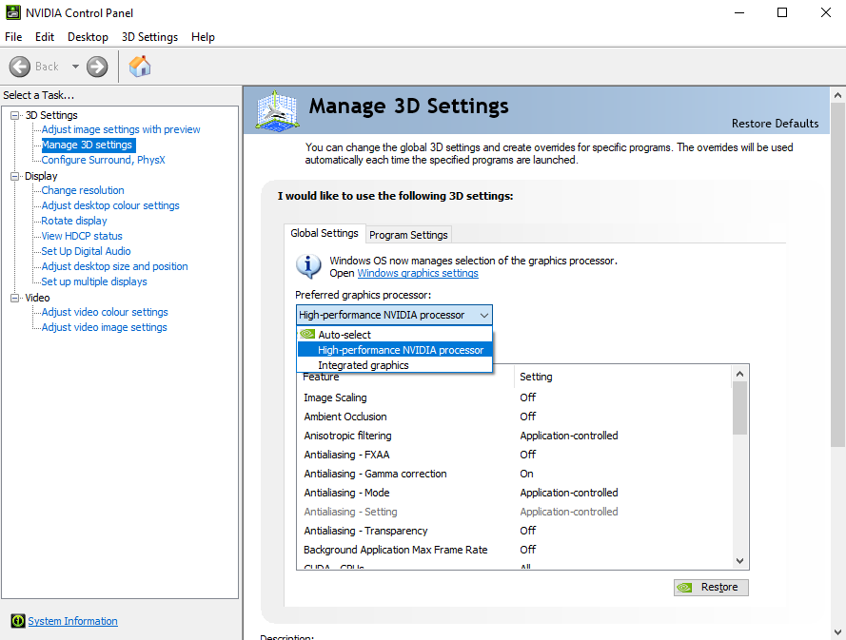Viewport: 846px width, 640px height.
Task: Click the info icon beside Windows OS notice
Action: tap(308, 266)
